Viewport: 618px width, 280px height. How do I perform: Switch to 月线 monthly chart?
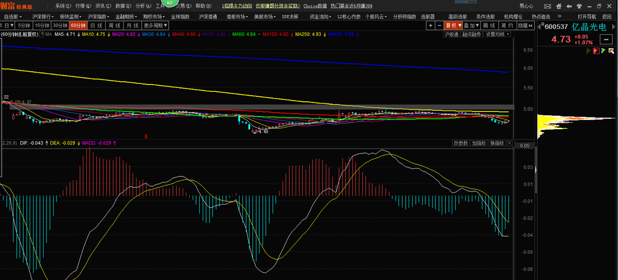tap(133, 25)
